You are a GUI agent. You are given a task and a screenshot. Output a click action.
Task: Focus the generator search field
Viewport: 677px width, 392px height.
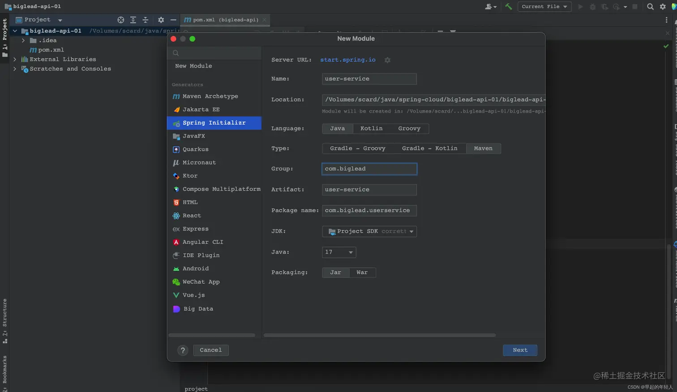point(214,53)
